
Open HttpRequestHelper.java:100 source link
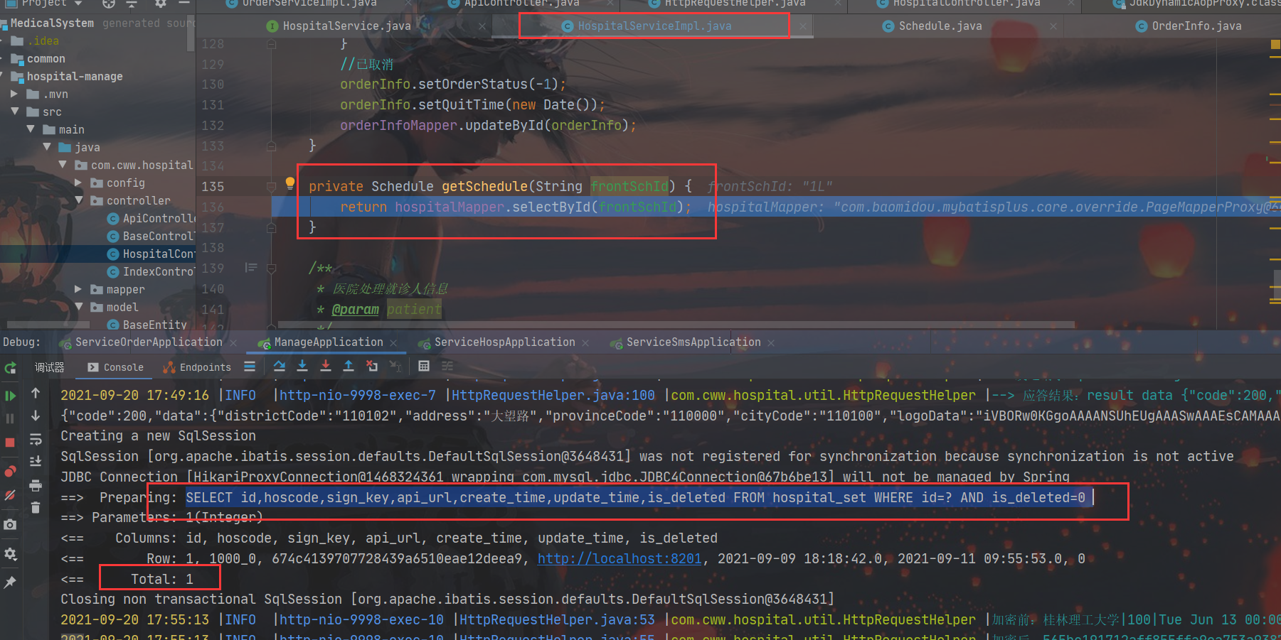coord(553,396)
